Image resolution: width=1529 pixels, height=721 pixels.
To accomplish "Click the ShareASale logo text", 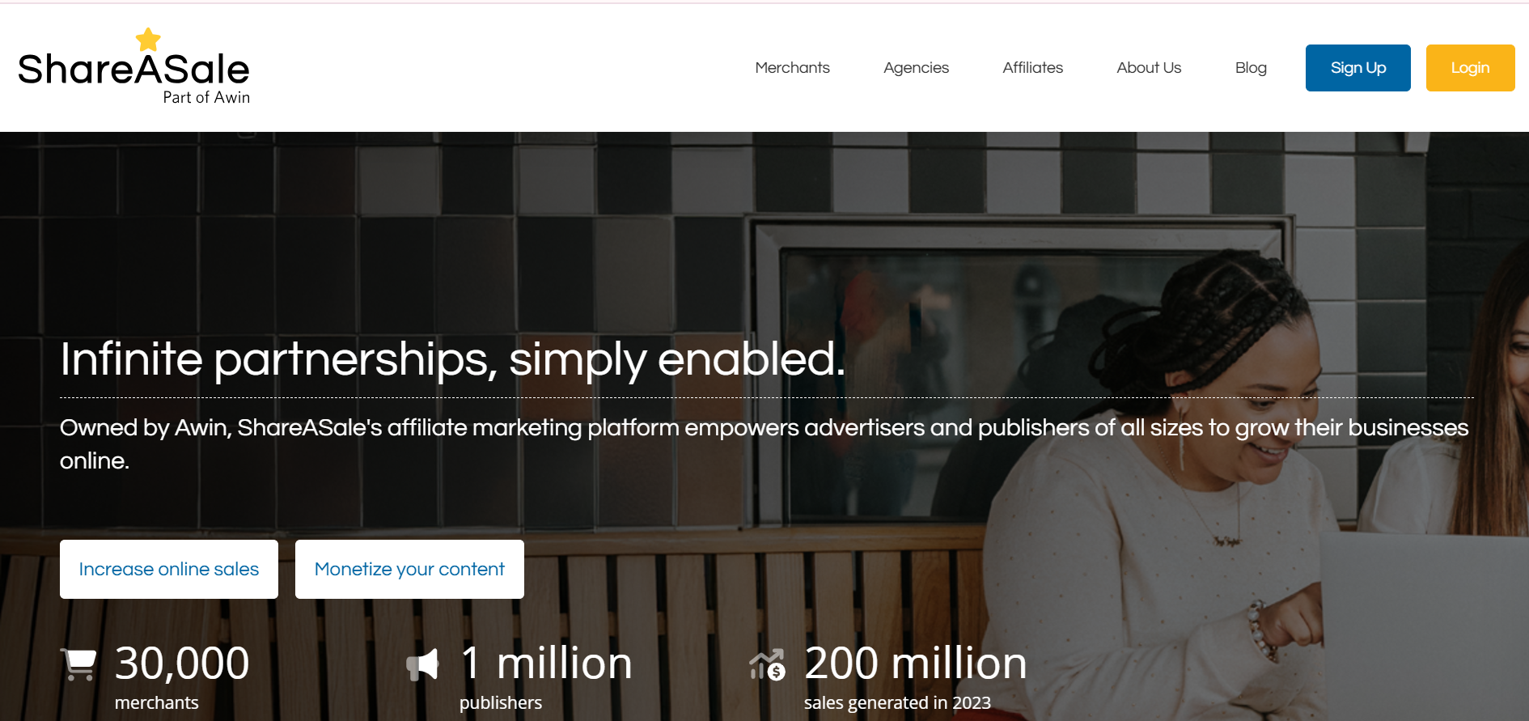I will (133, 70).
